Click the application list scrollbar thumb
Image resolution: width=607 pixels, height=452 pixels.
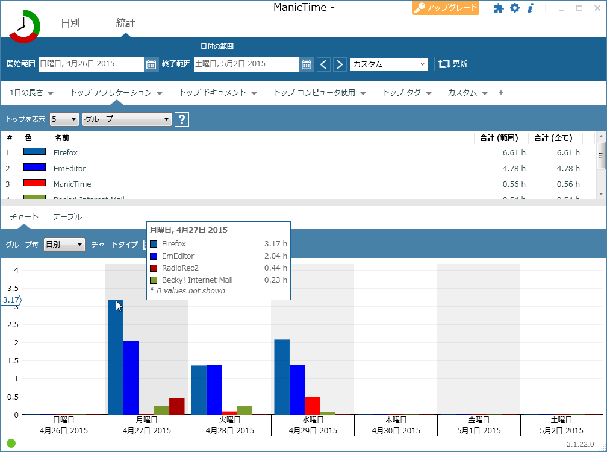point(601,155)
